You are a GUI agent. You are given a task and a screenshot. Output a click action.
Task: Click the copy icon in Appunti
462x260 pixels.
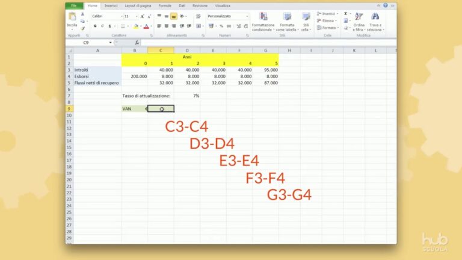[82, 21]
